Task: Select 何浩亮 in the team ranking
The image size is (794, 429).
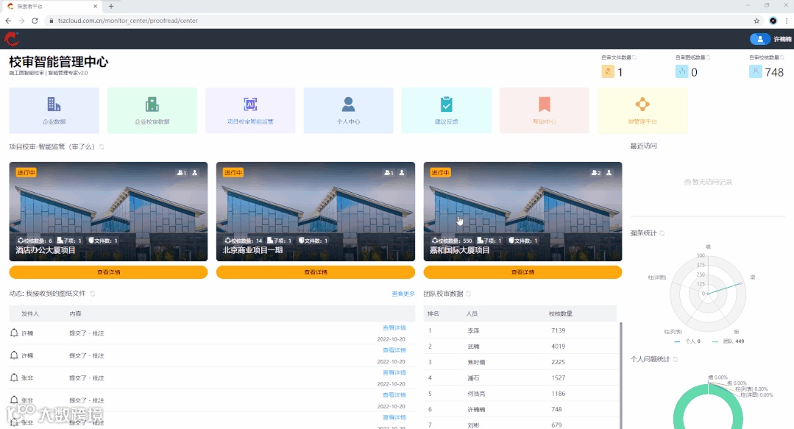Action: pos(476,393)
